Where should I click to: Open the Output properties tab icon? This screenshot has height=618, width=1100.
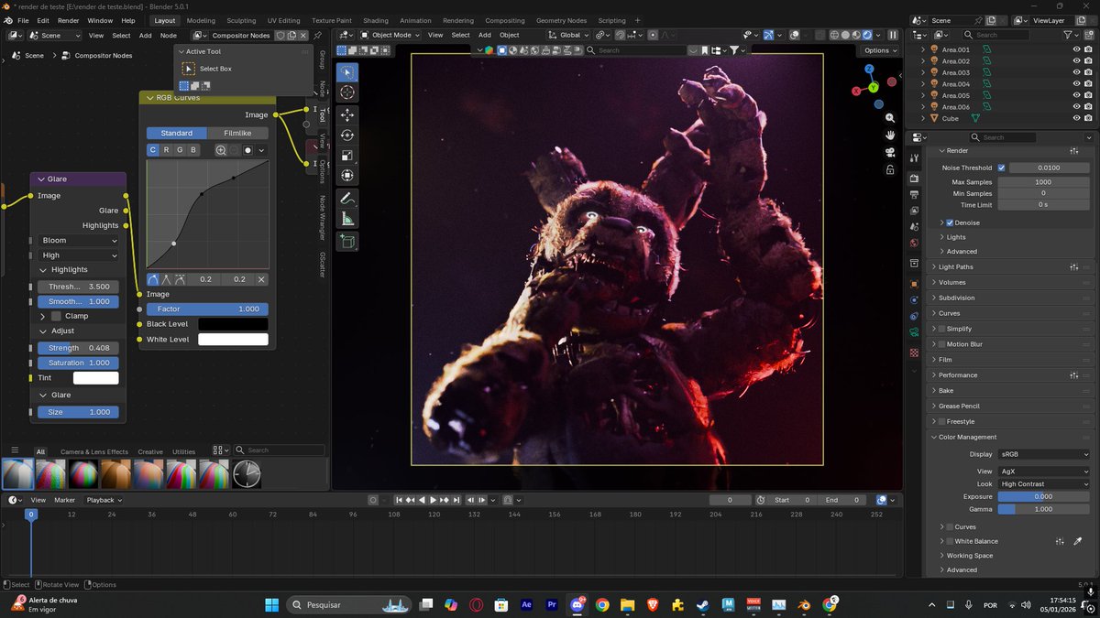pyautogui.click(x=914, y=195)
